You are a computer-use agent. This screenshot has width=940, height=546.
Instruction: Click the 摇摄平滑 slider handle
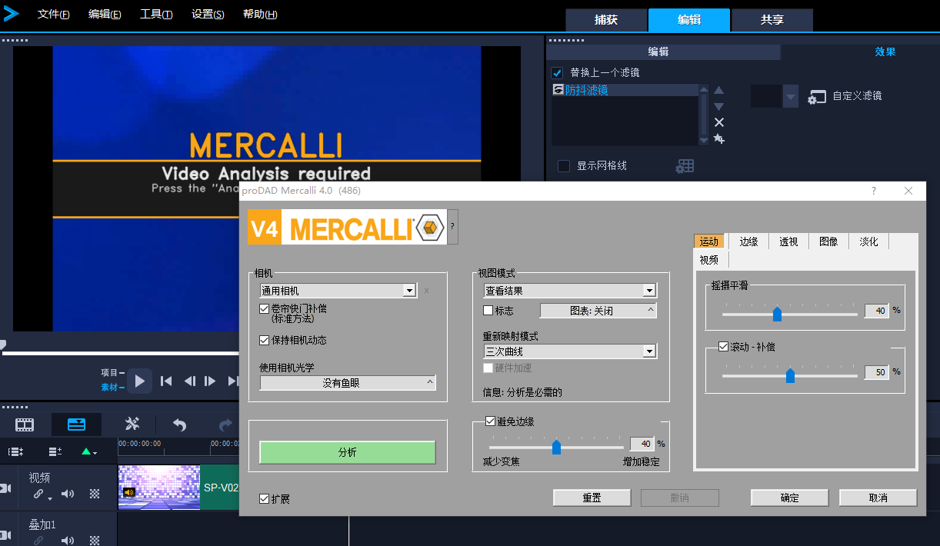tap(777, 314)
